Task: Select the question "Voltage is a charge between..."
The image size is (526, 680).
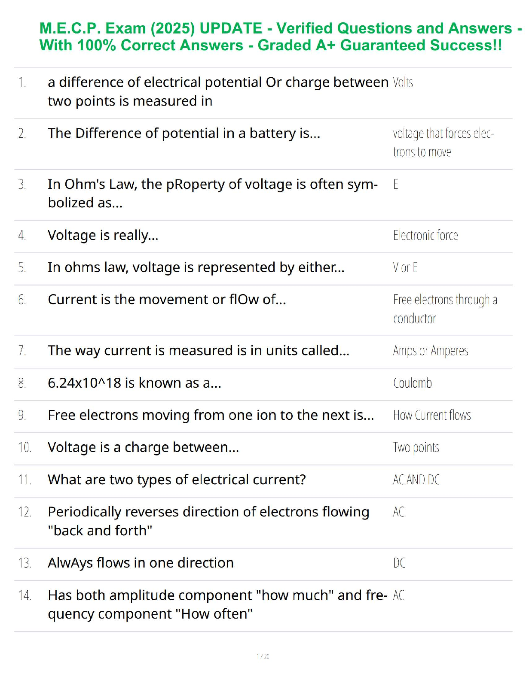Action: pos(143,447)
